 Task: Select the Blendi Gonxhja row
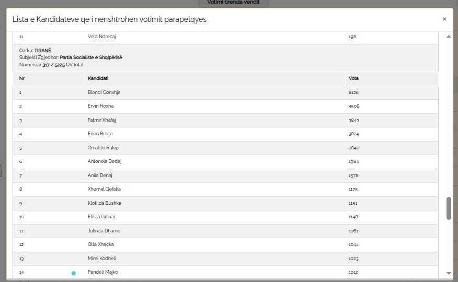coord(225,92)
